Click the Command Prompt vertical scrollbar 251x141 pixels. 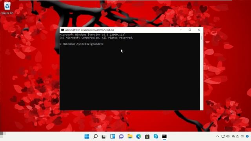(x=202, y=71)
